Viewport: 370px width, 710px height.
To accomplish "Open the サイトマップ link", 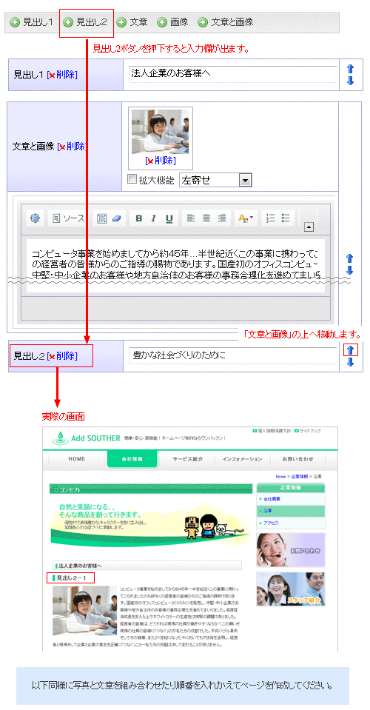I will (309, 431).
